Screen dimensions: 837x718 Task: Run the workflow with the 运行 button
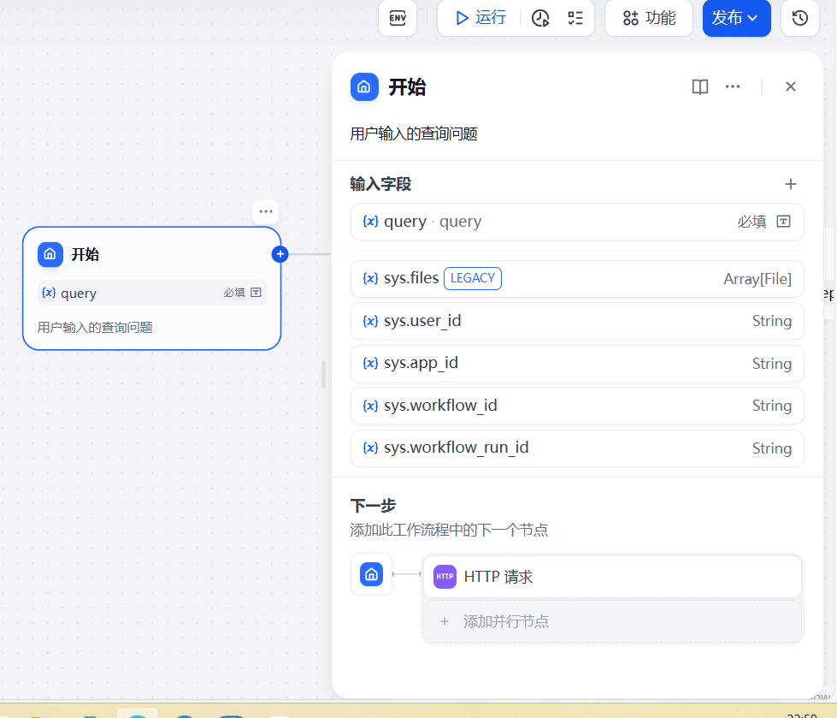click(477, 18)
